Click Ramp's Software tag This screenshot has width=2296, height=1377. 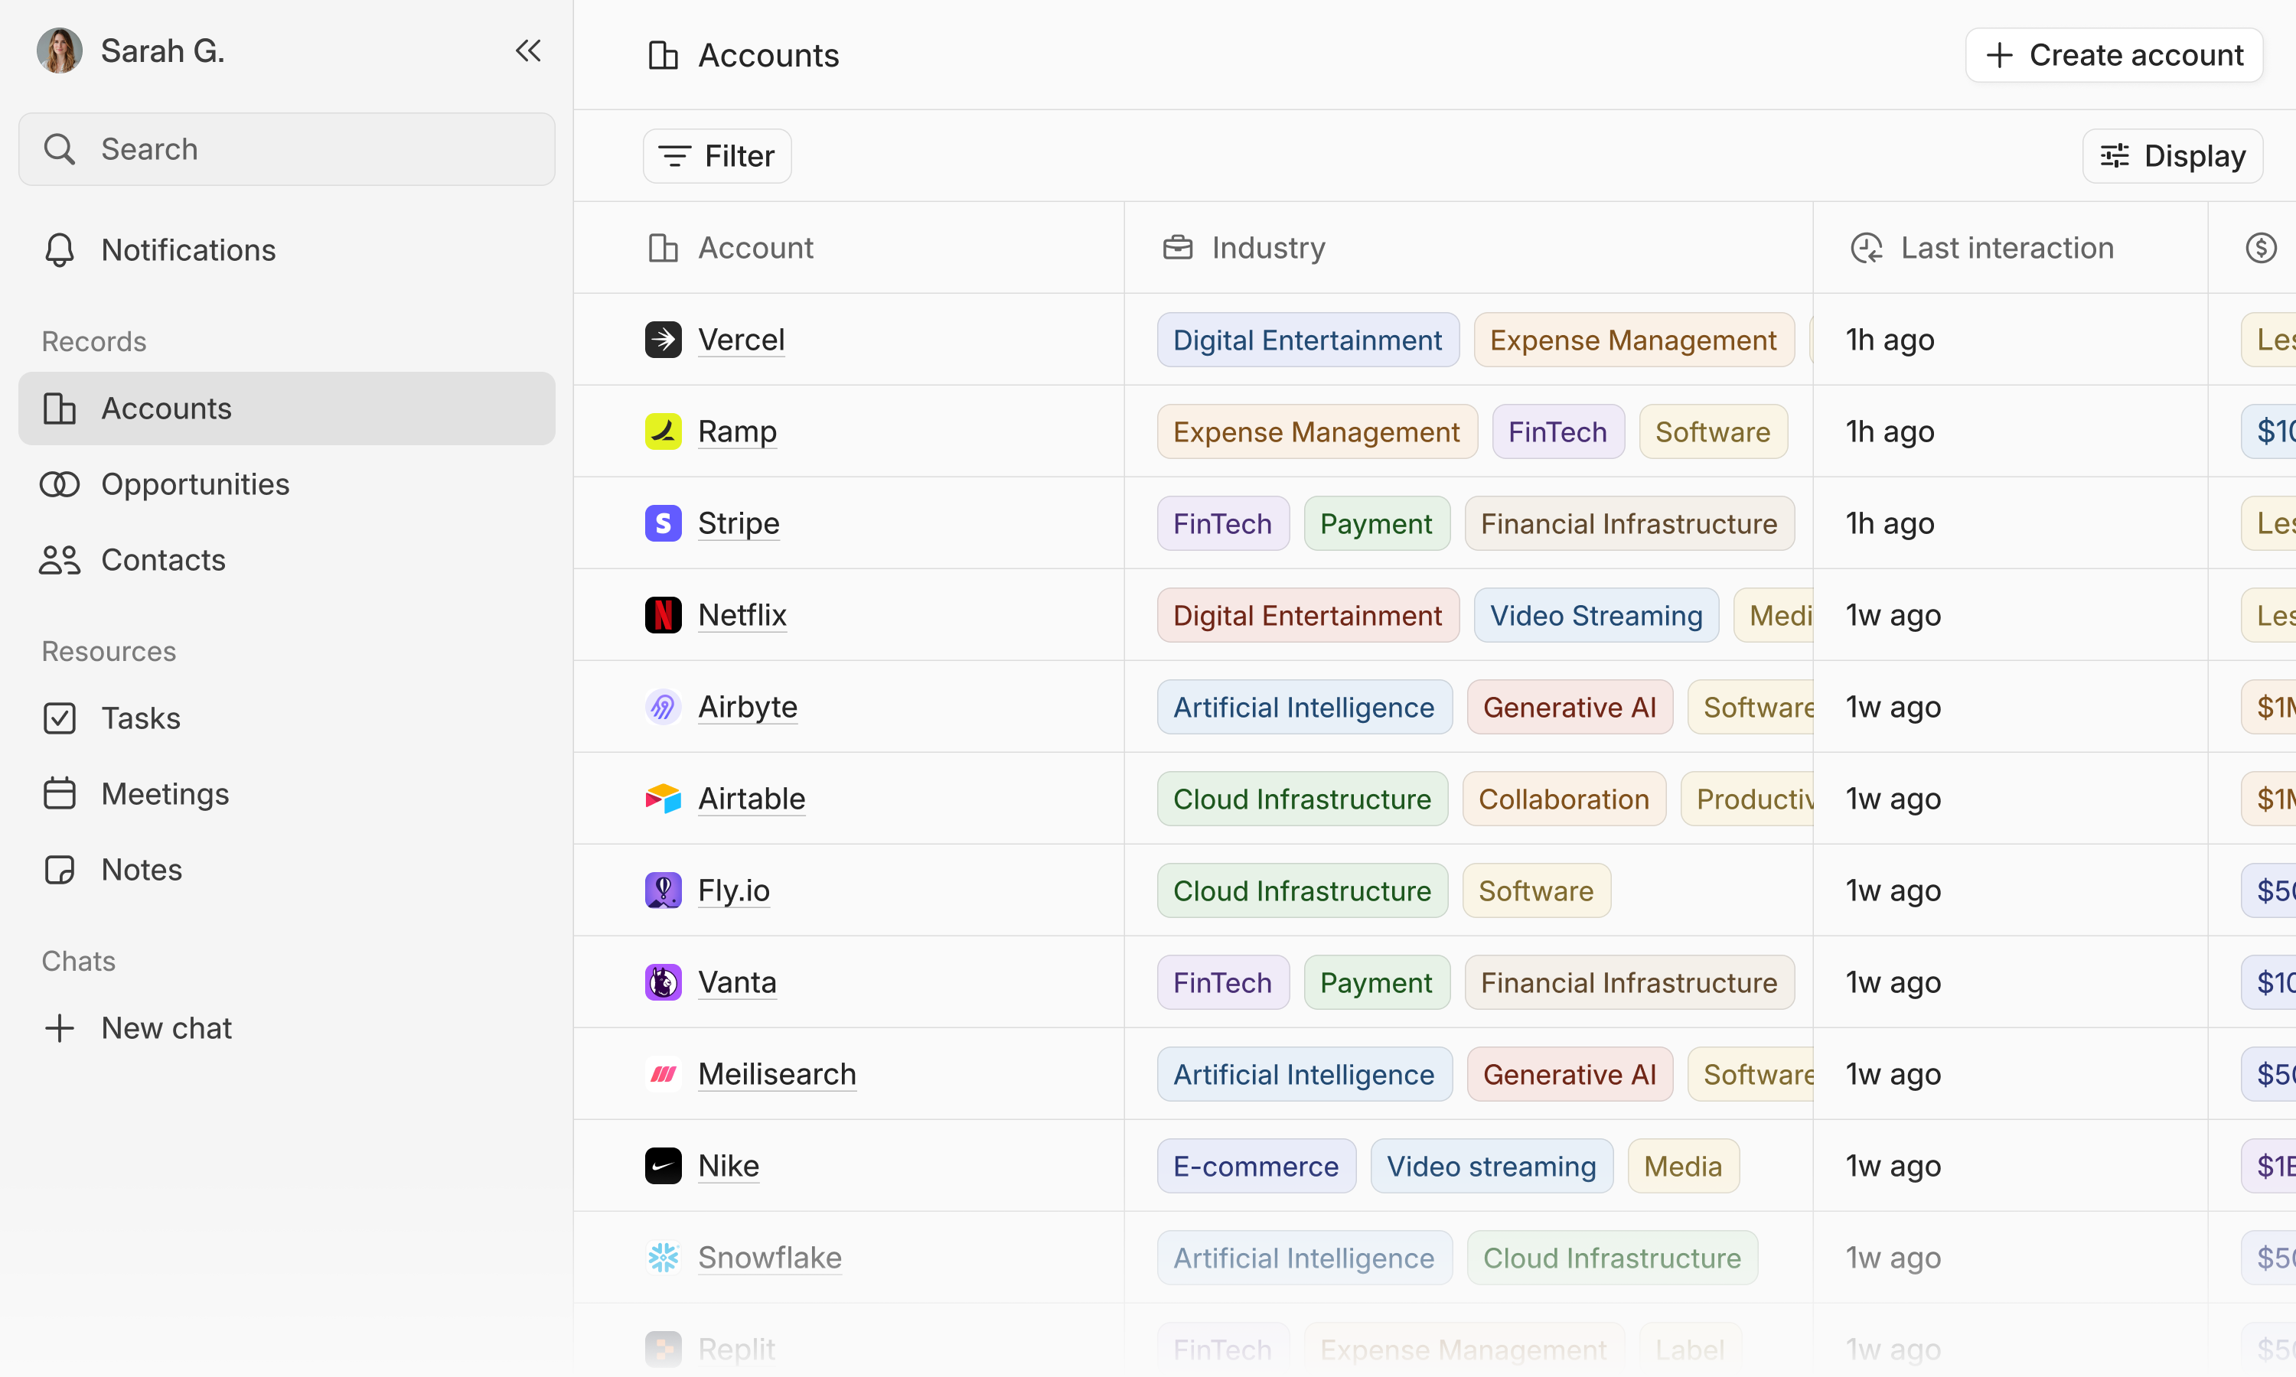(1713, 431)
